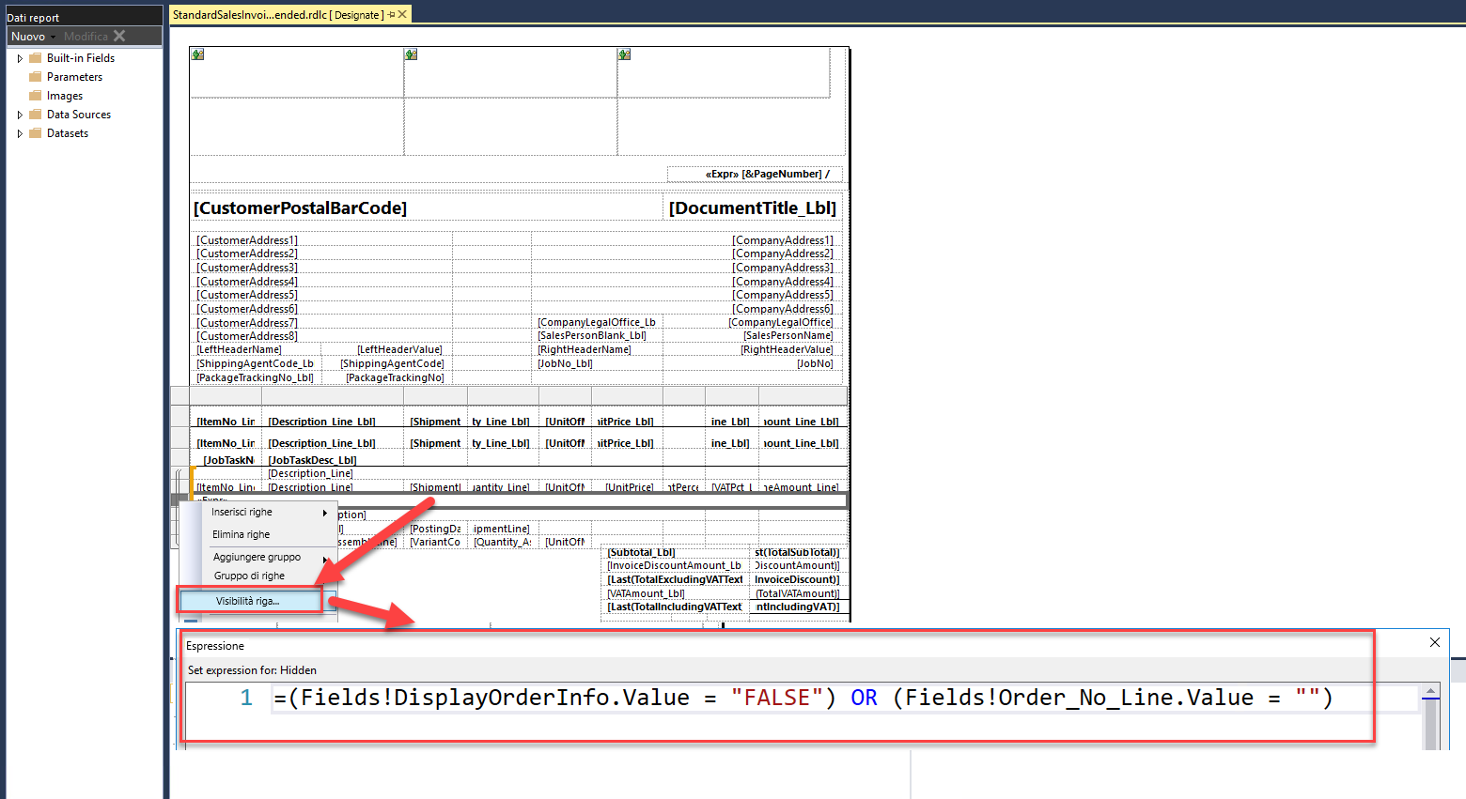Click the Images folder icon

point(36,96)
